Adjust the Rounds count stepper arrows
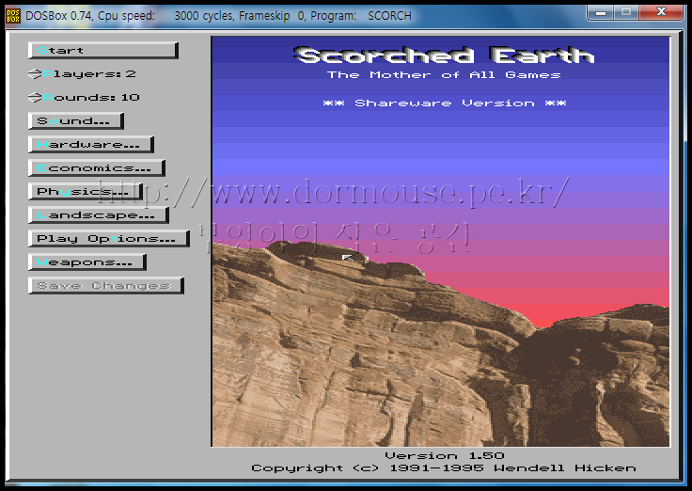 (x=35, y=98)
